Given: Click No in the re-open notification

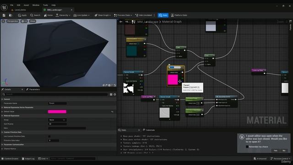Looking at the screenshot, I should [x=284, y=151].
